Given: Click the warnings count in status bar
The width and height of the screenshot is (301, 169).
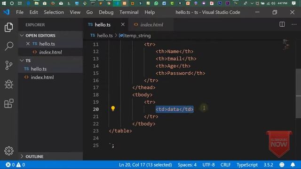Looking at the screenshot, I should coord(21,165).
